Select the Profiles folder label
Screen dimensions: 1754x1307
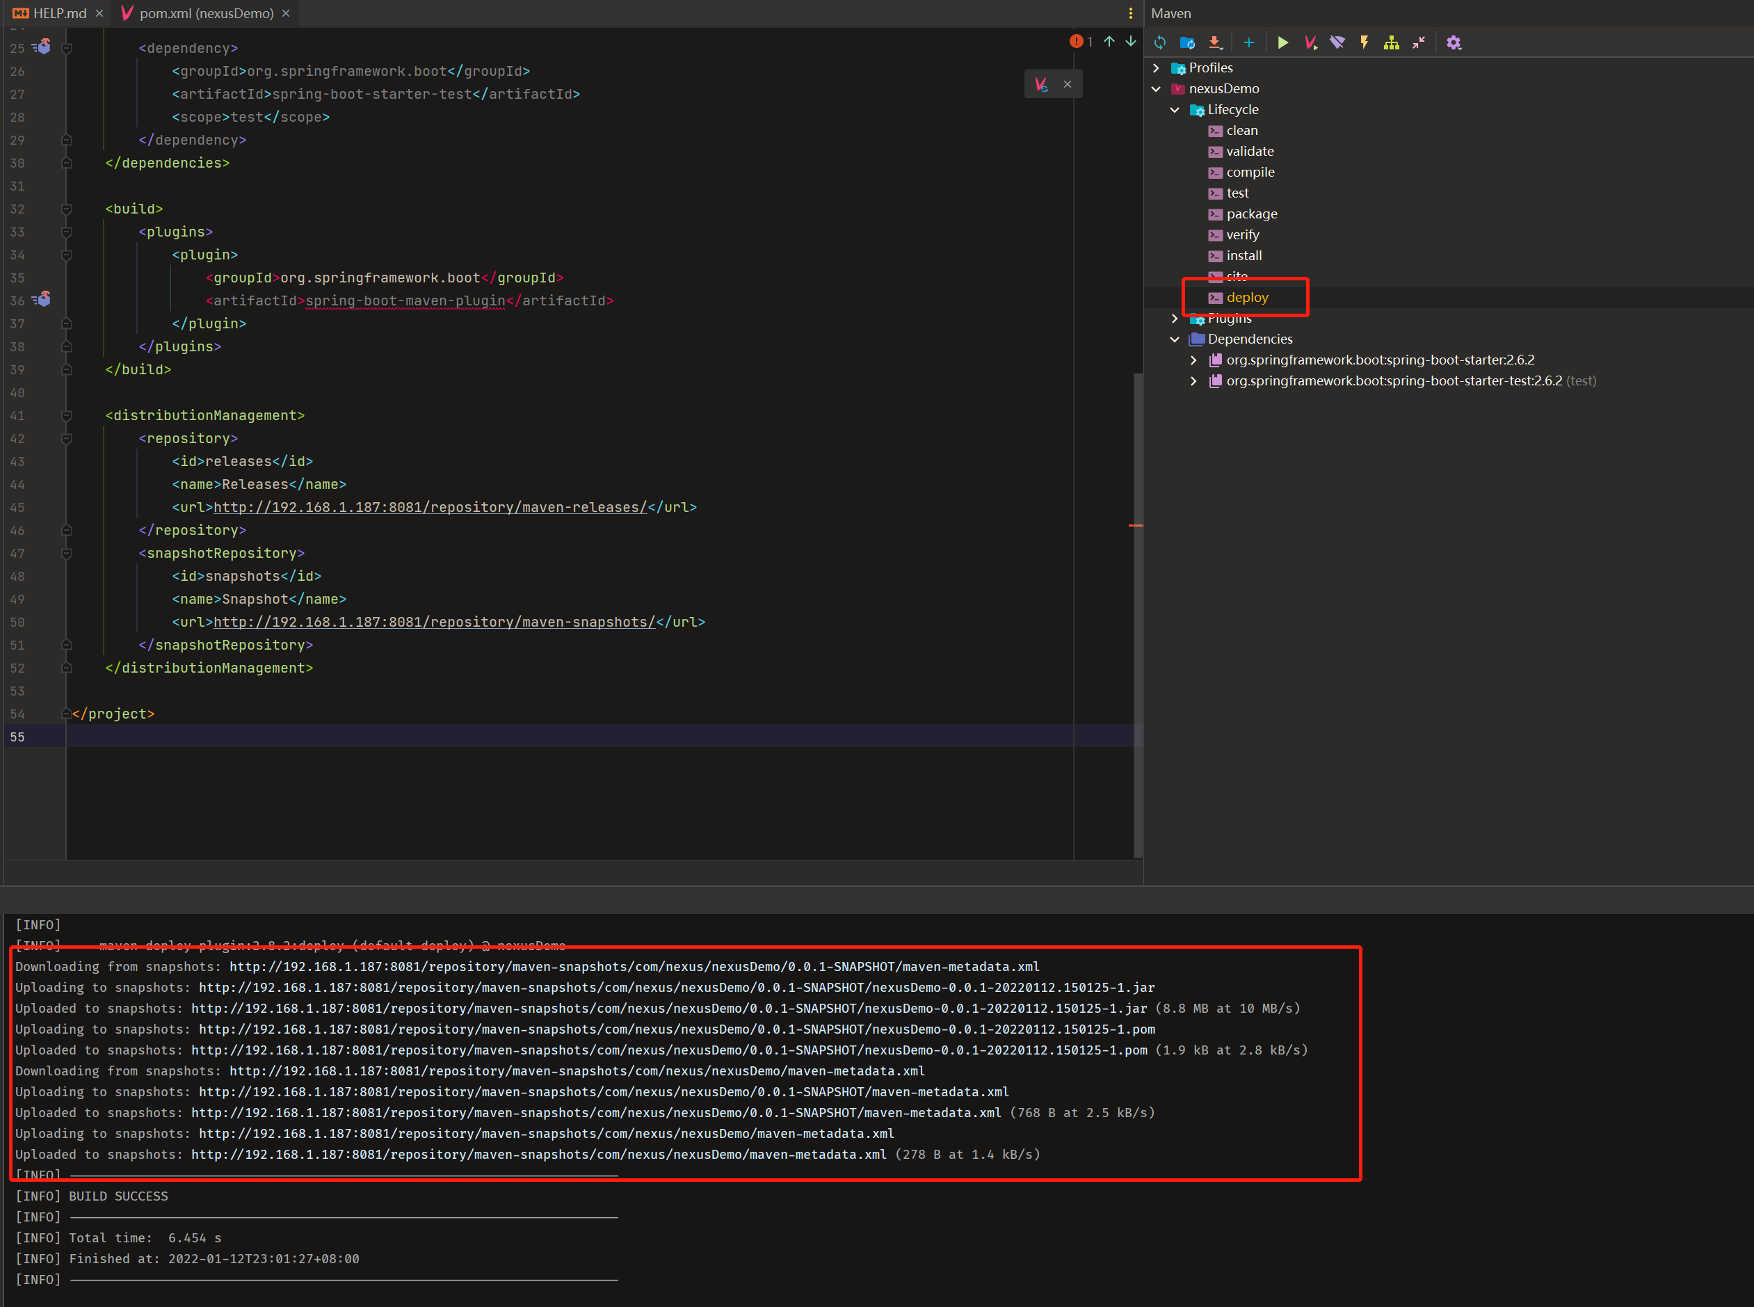(1210, 68)
